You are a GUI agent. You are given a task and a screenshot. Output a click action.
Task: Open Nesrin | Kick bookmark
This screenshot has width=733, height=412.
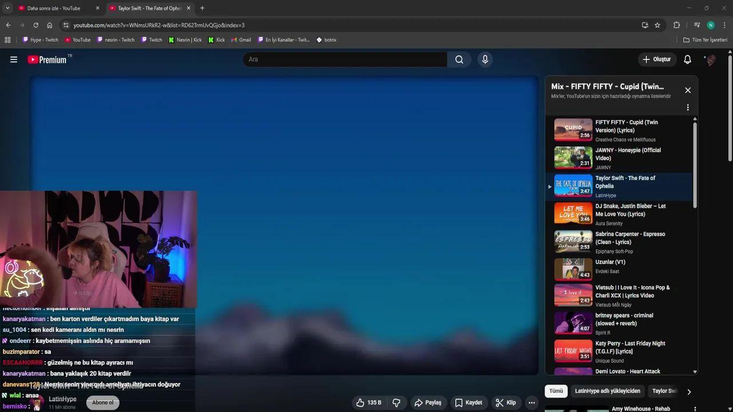coord(185,40)
